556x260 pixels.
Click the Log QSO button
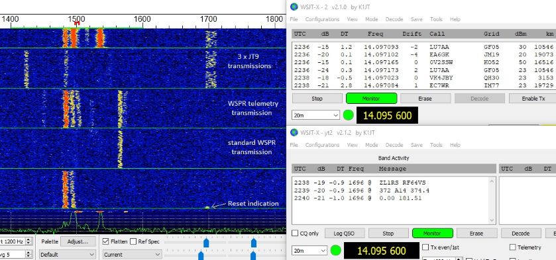[x=344, y=234]
